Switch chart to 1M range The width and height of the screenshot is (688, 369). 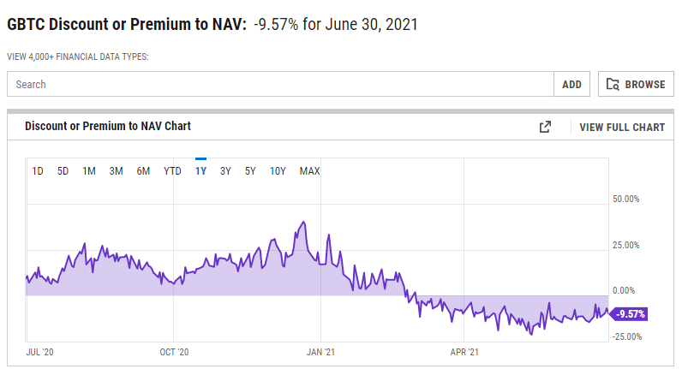click(x=89, y=171)
